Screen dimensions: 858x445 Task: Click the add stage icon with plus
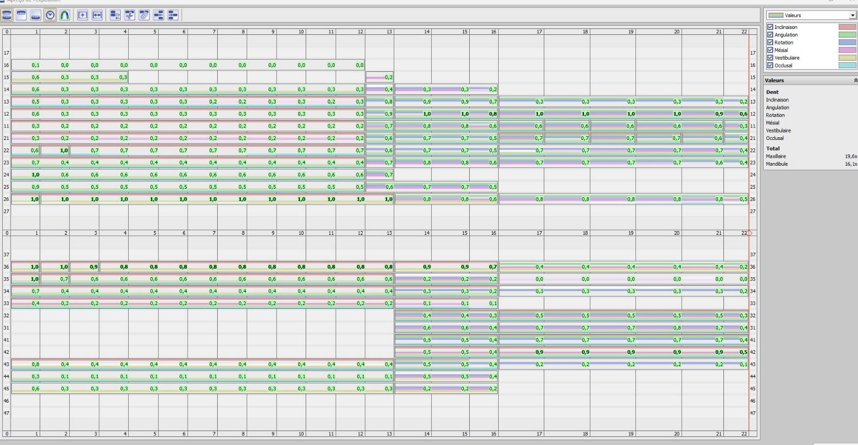point(83,15)
